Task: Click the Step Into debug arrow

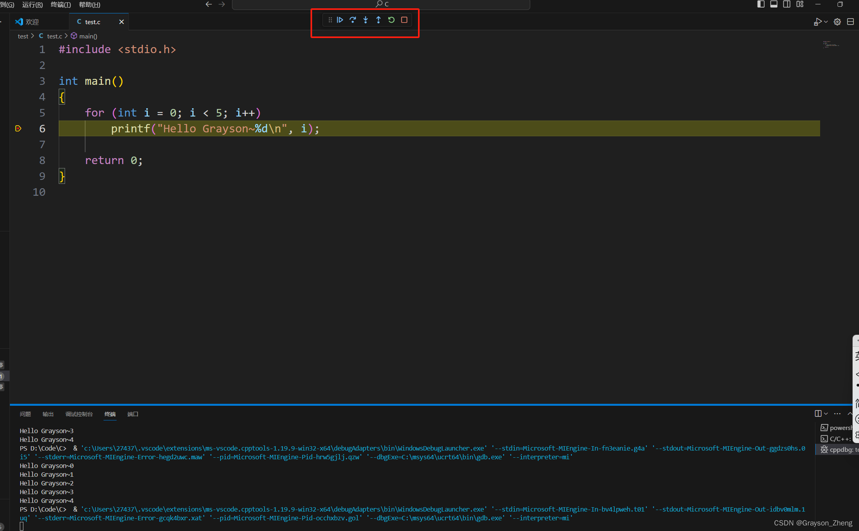Action: tap(366, 20)
